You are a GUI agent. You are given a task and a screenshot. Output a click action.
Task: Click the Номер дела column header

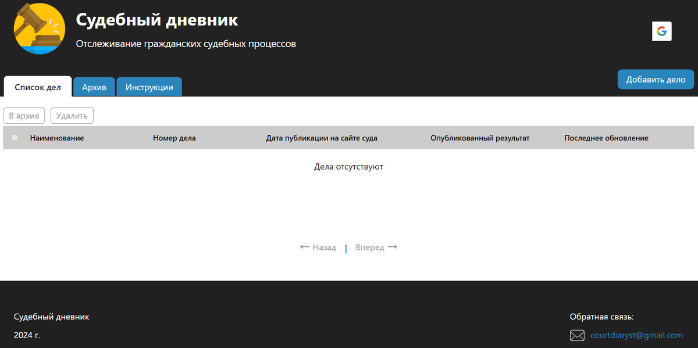(x=174, y=138)
